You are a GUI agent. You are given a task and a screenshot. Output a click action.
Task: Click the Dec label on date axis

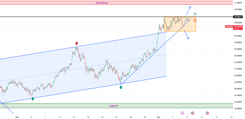coord(158,117)
